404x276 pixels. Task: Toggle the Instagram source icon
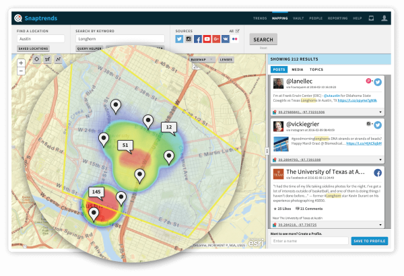tap(189, 39)
